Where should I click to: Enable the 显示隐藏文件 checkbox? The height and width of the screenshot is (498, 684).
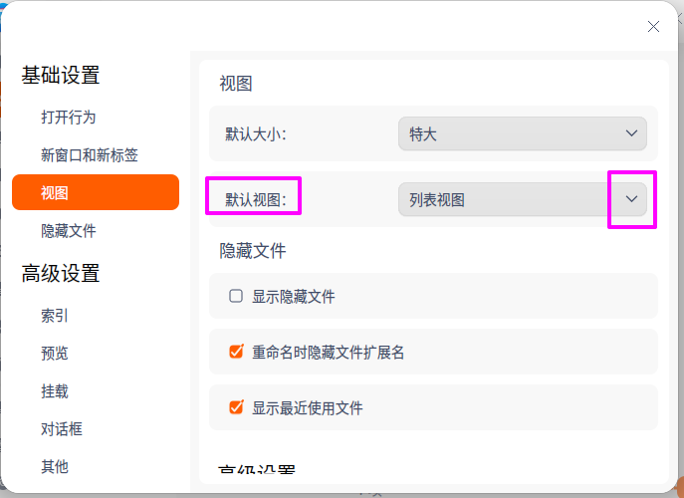coord(236,296)
